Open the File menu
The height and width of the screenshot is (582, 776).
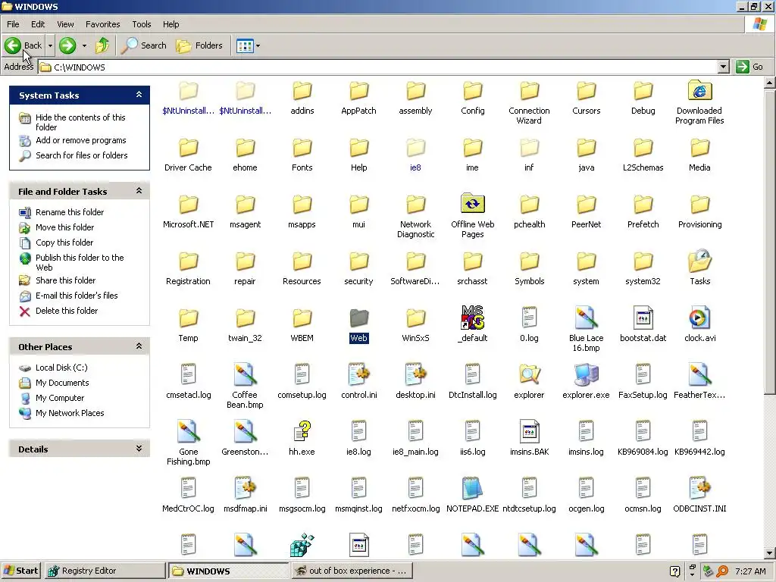pos(13,24)
